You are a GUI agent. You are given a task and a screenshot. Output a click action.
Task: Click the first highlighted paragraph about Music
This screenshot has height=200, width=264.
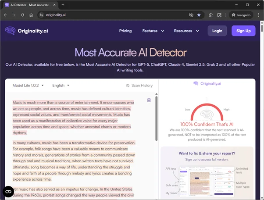click(73, 118)
